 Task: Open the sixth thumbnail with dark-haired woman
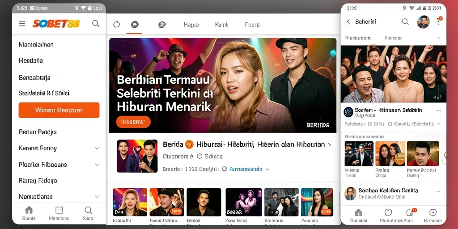click(317, 202)
